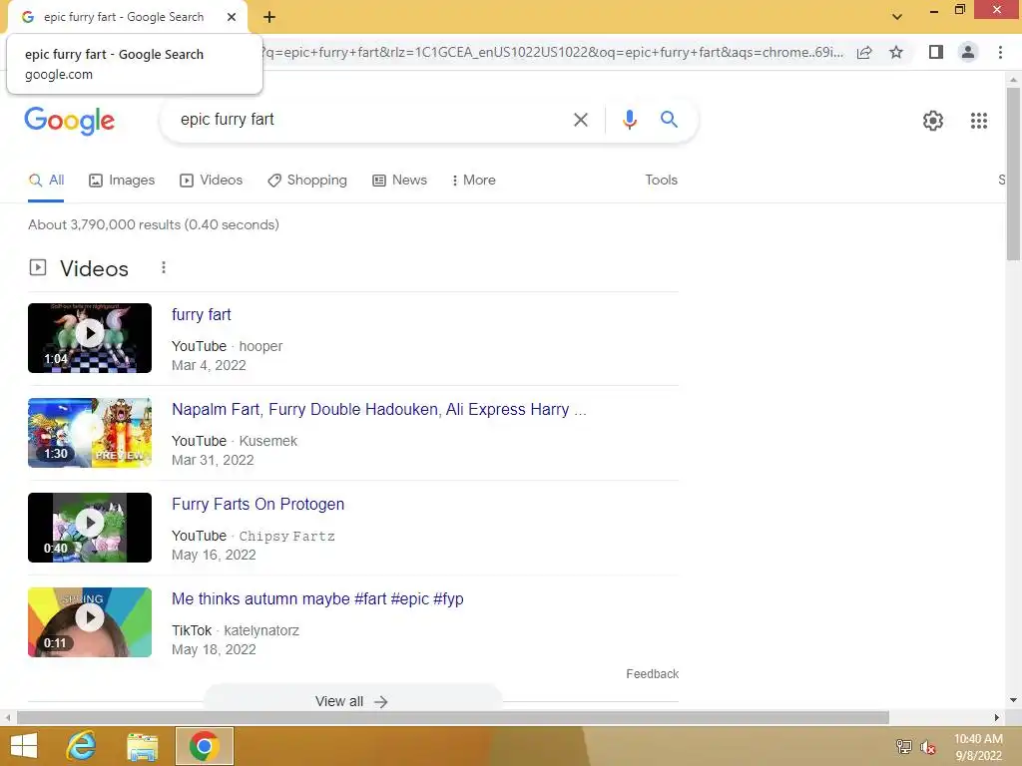Open Google settings gear icon
The image size is (1022, 766).
(x=933, y=121)
